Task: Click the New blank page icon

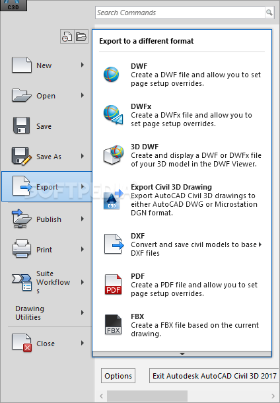Action: 22,65
